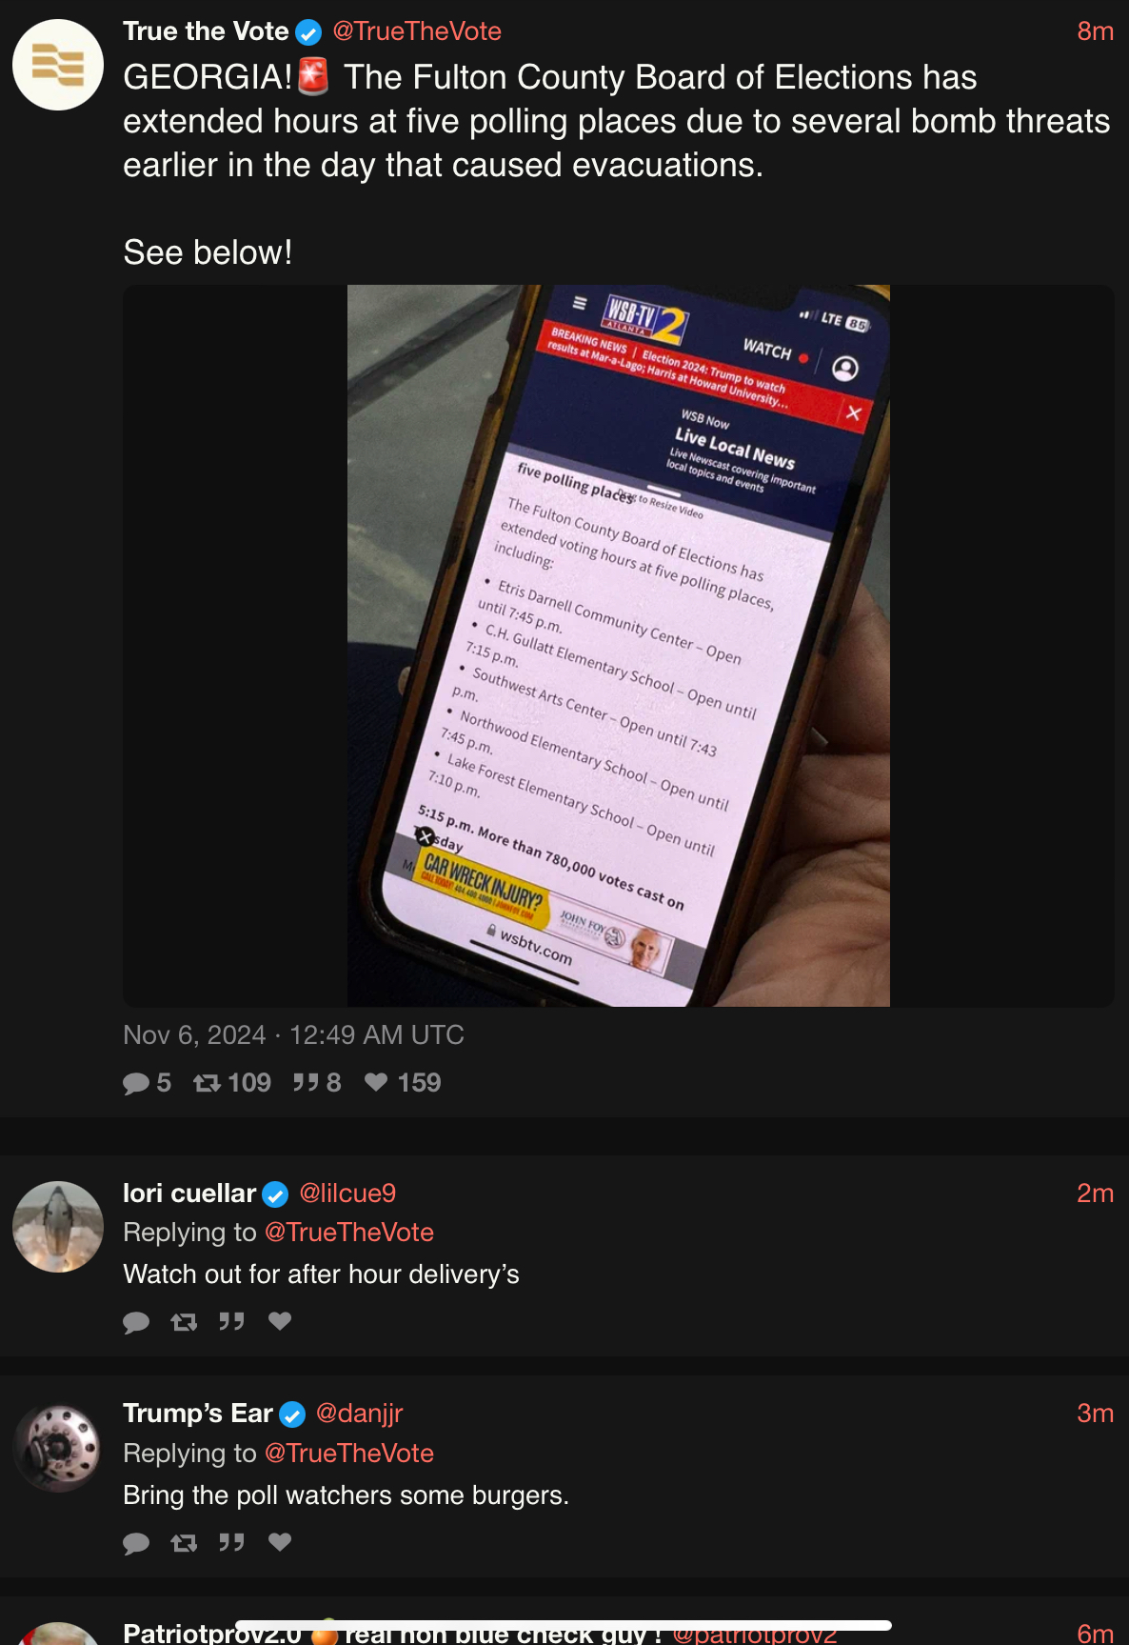The width and height of the screenshot is (1129, 1645).
Task: Open the Nov 6, 2024 timestamp
Action: 293,1035
